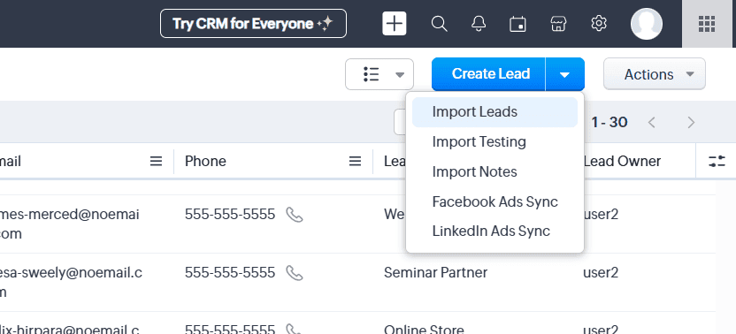Click the plus quick-create icon
The height and width of the screenshot is (334, 736).
coord(395,24)
